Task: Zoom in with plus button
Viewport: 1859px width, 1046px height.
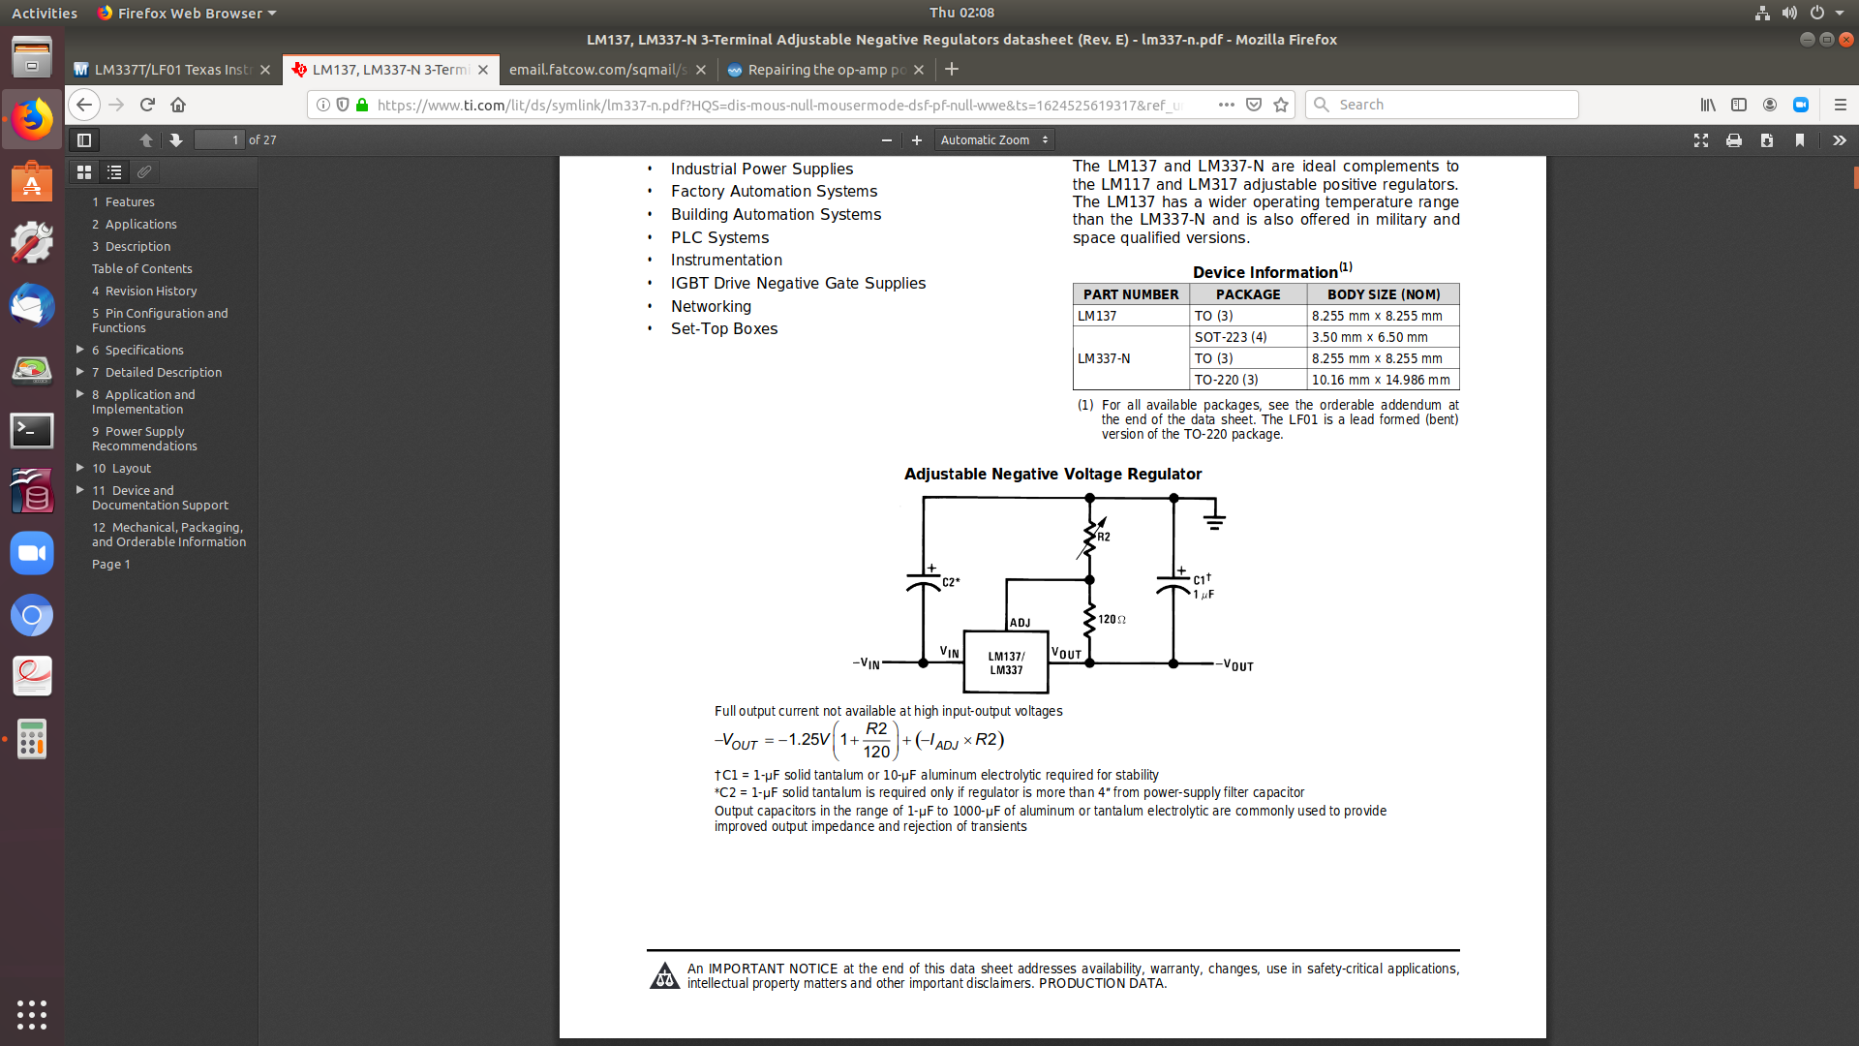Action: (916, 140)
